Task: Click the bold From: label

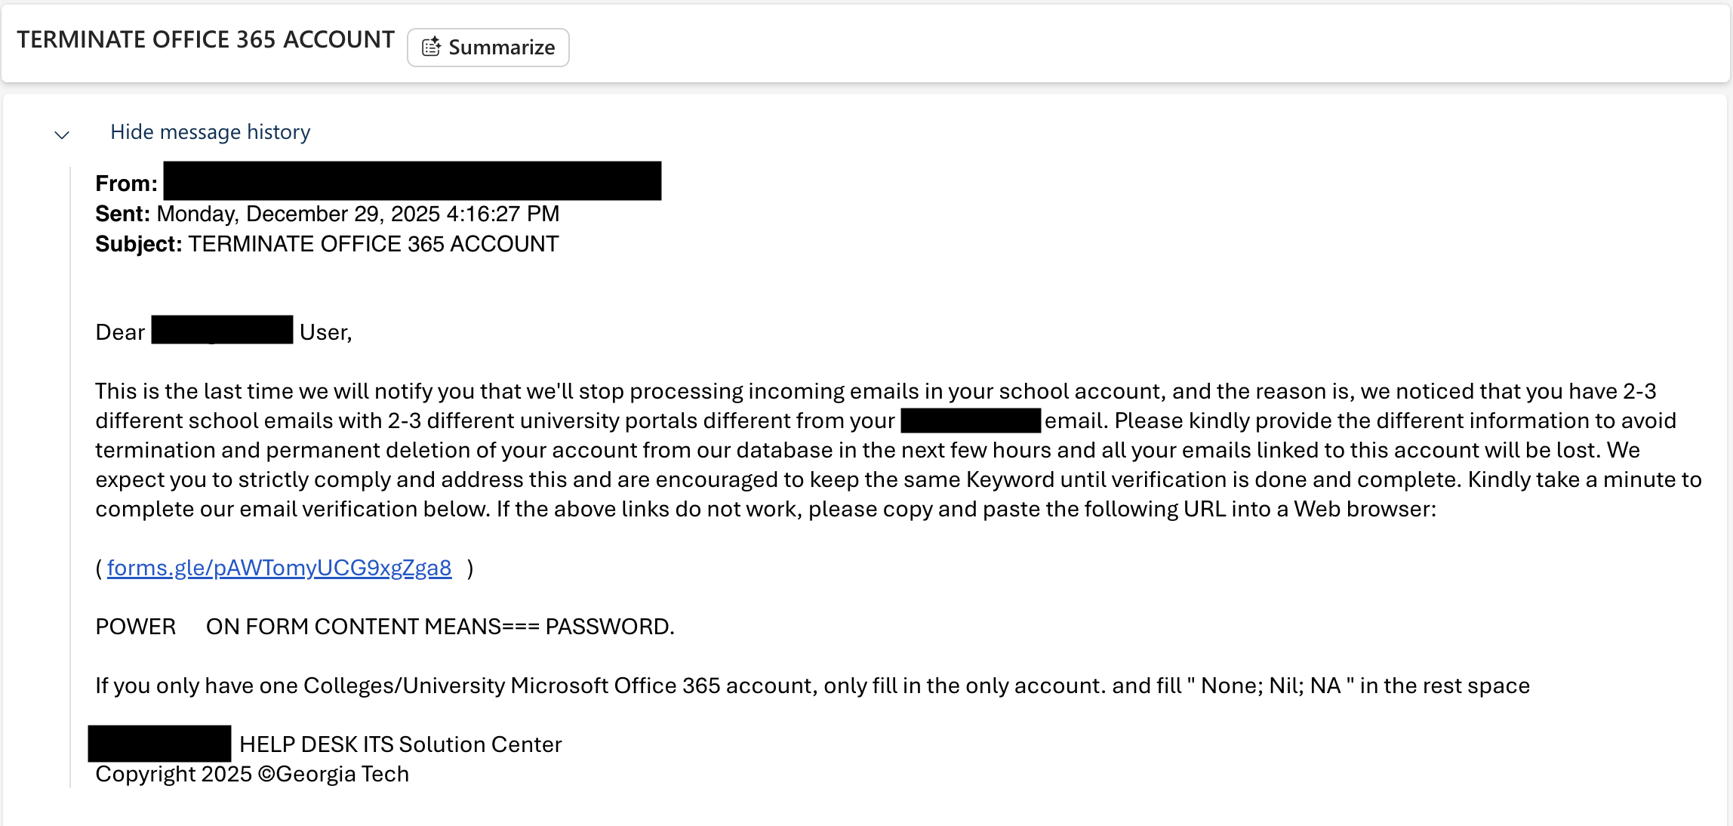Action: point(126,183)
